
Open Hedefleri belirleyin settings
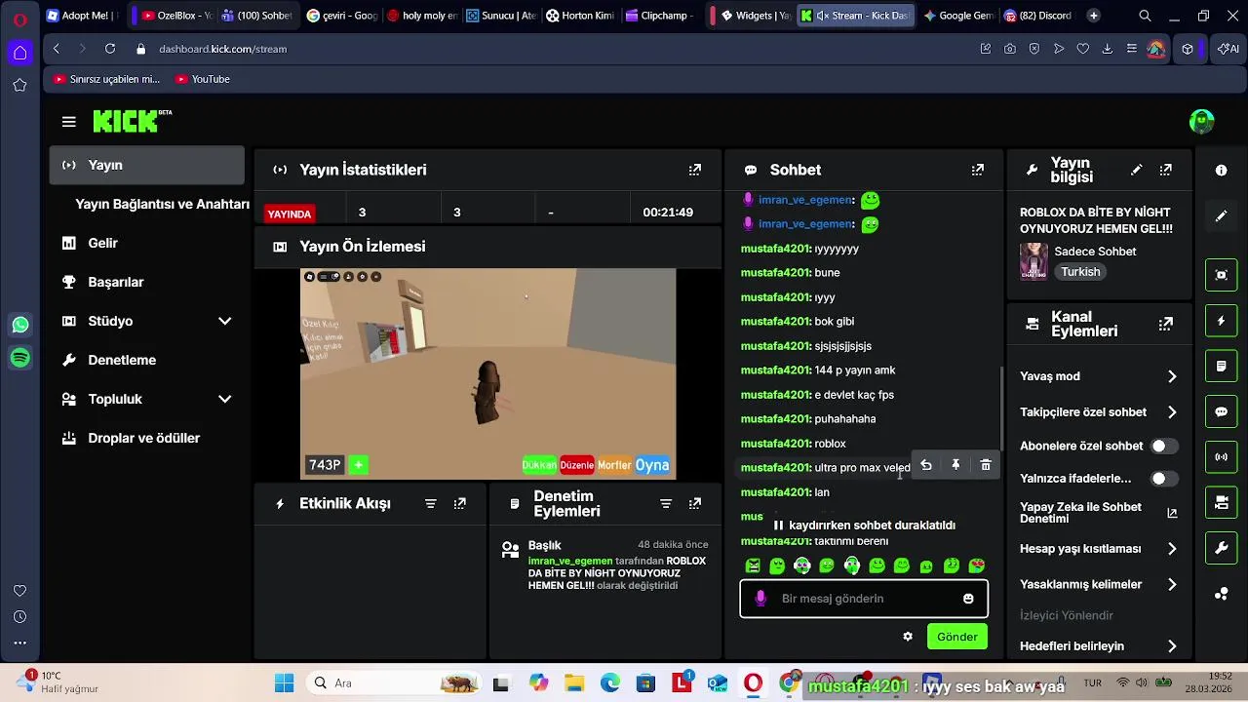click(x=1099, y=646)
